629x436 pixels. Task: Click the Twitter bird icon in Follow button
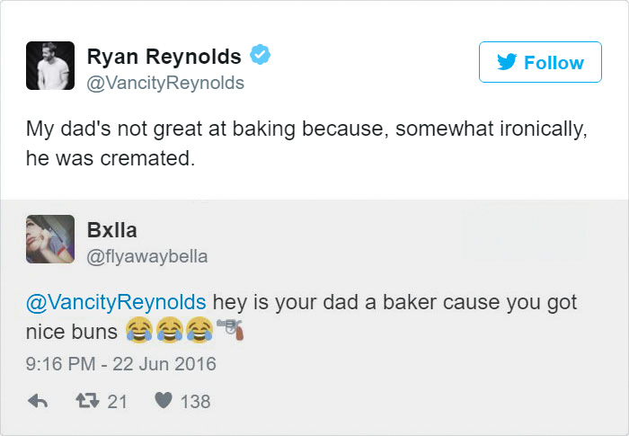coord(509,62)
